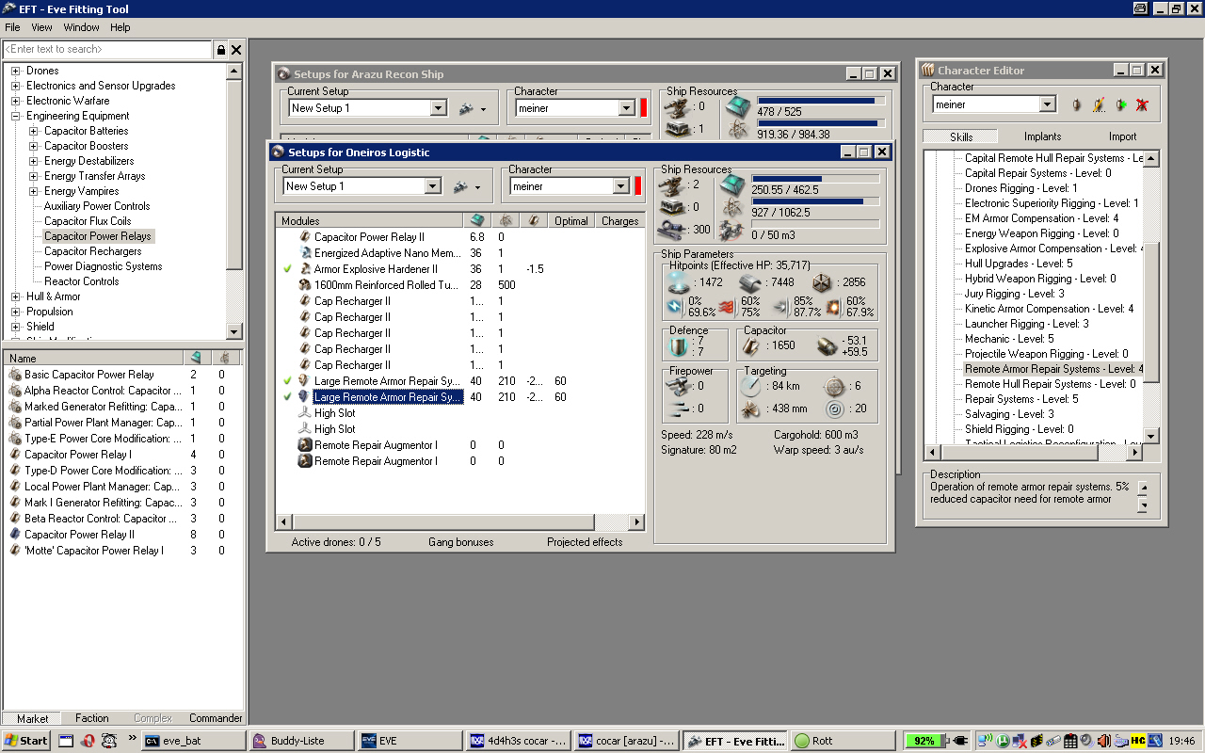
Task: Switch to the Faction tab
Action: [x=92, y=718]
